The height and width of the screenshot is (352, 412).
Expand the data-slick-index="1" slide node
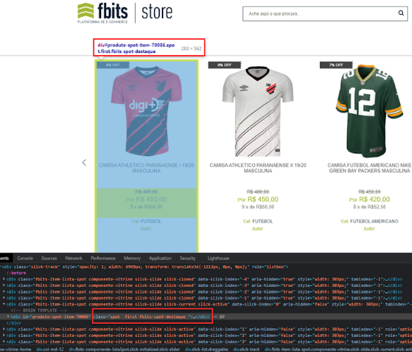tap(4, 329)
